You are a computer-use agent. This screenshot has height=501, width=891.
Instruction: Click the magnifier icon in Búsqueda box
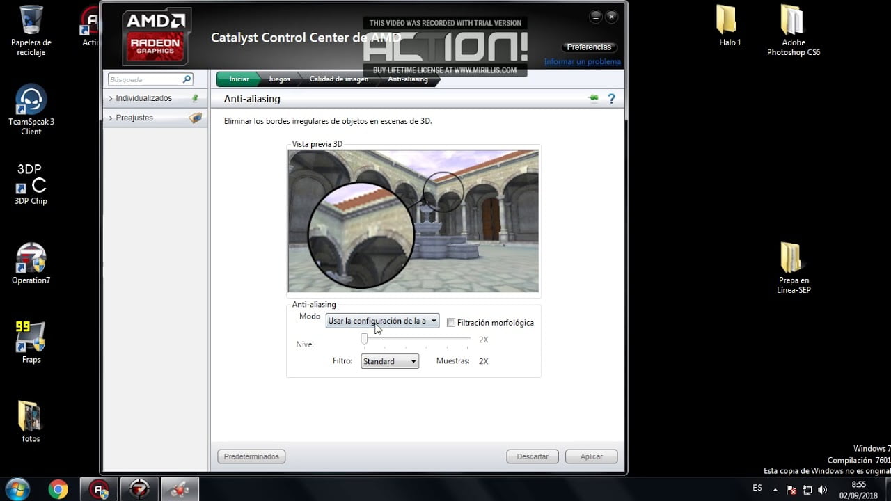tap(187, 79)
